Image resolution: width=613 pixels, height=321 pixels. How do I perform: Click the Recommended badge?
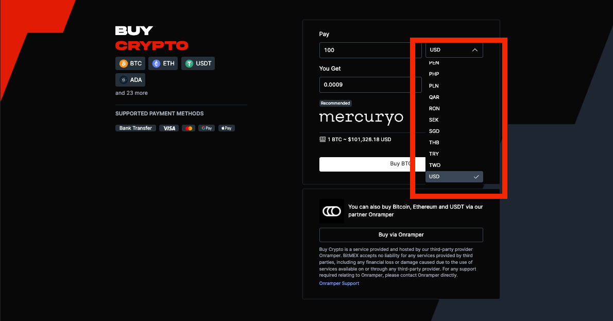click(x=335, y=103)
